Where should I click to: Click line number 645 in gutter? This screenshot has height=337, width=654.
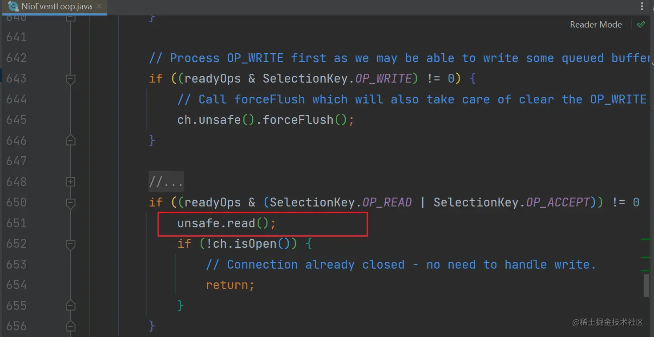16,120
